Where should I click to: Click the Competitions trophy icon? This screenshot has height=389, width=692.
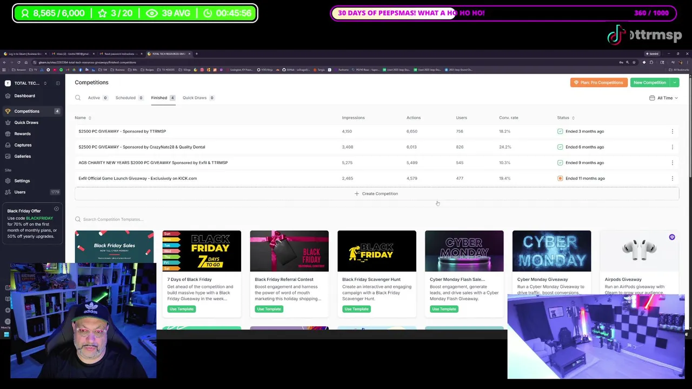[8, 111]
